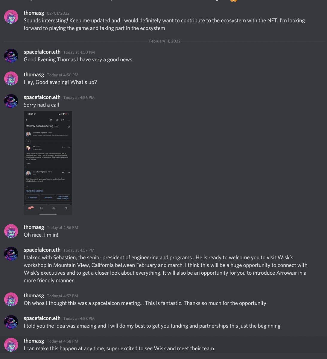Click the 'I am ready.' smart reply

coord(48,197)
